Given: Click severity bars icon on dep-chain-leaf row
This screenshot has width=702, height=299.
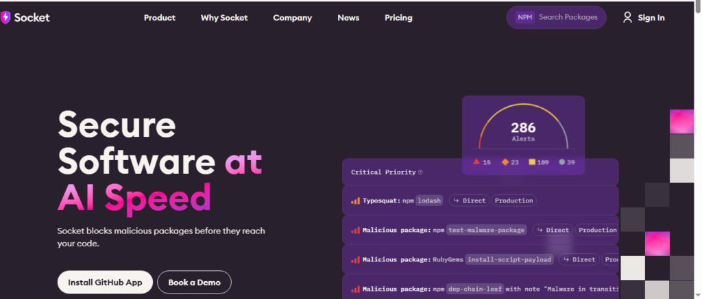Looking at the screenshot, I should point(356,289).
